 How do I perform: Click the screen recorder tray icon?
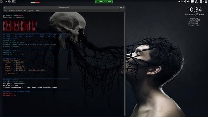pyautogui.click(x=179, y=1)
